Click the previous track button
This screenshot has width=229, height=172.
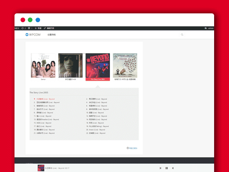point(160,168)
